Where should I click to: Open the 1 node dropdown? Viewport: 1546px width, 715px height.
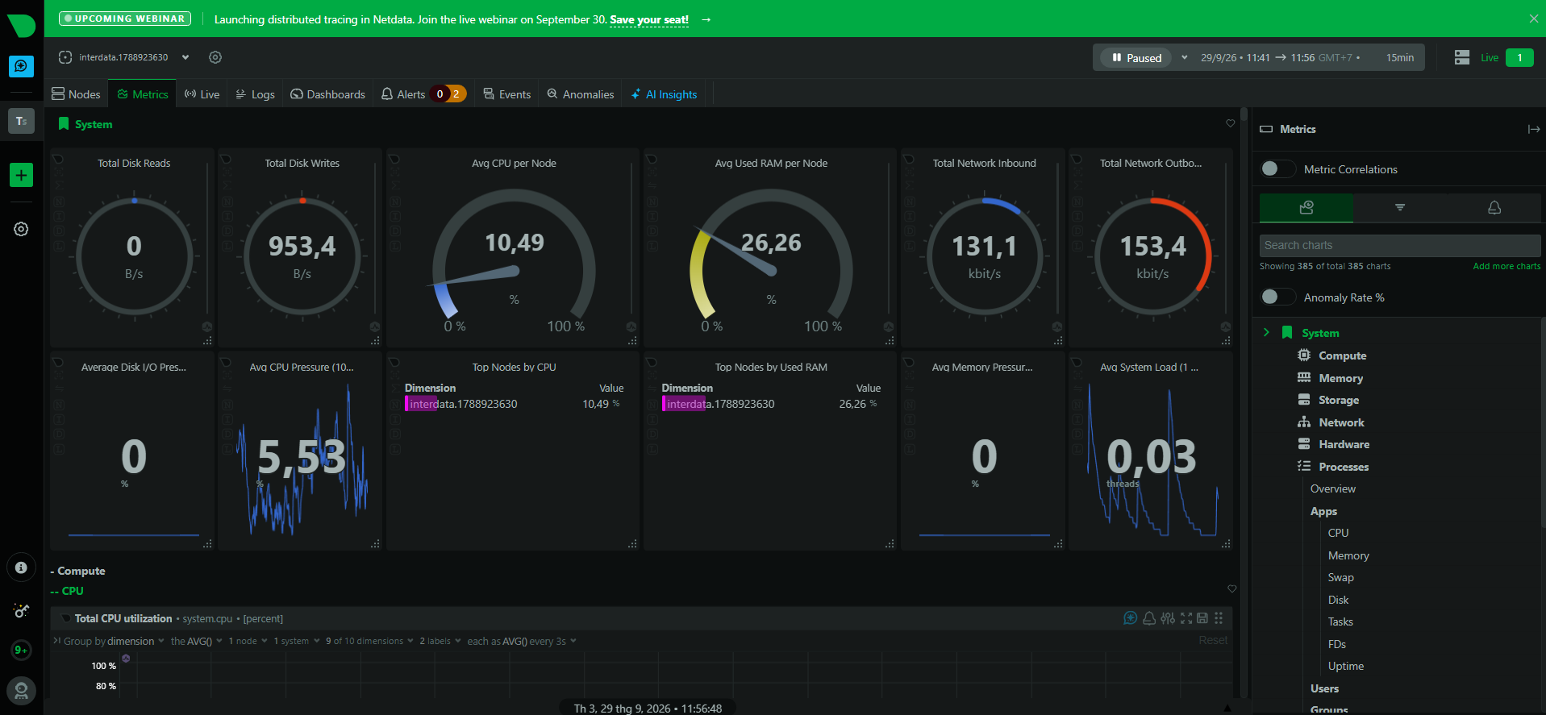click(248, 641)
